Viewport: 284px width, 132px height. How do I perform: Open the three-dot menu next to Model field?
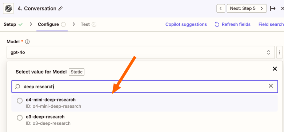pyautogui.click(x=280, y=52)
